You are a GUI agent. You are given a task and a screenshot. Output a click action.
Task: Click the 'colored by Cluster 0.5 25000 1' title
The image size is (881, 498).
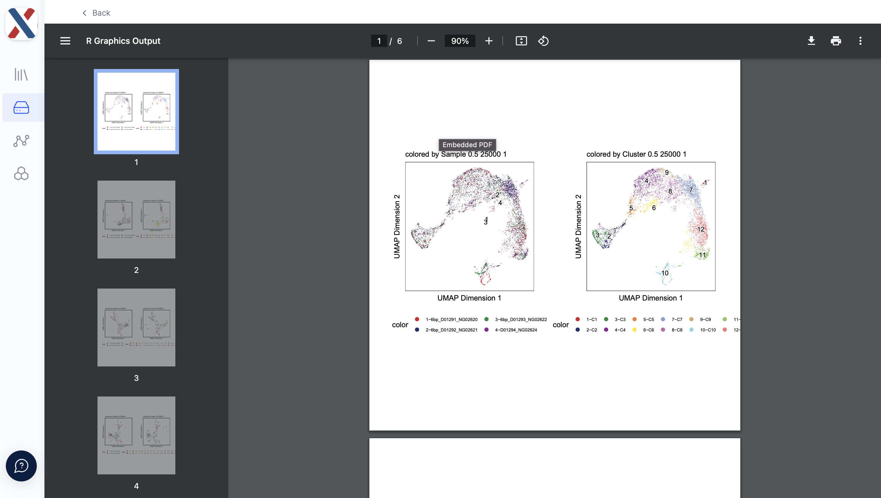coord(636,154)
